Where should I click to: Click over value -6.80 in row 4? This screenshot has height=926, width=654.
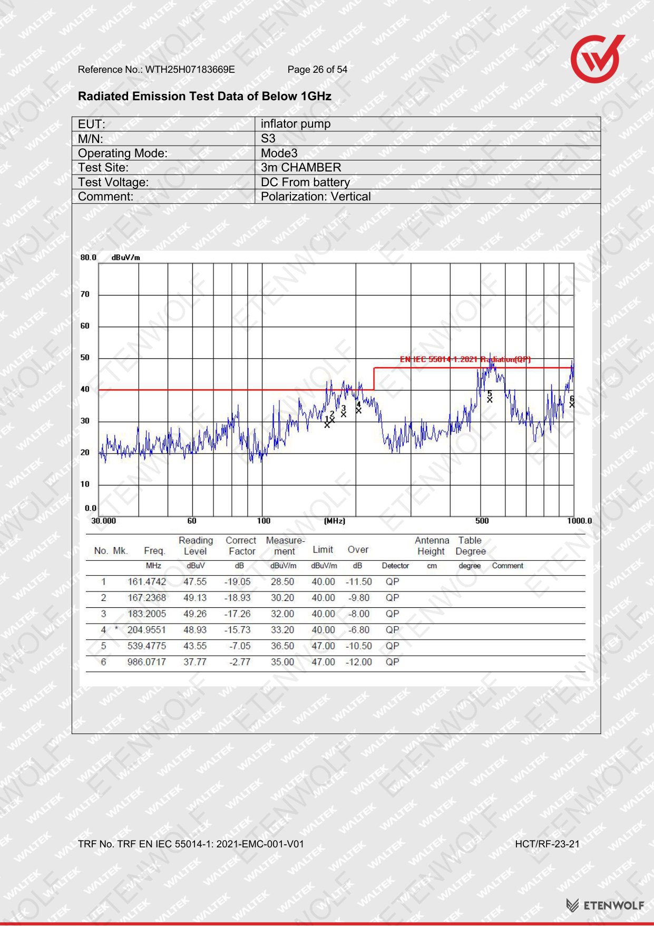[359, 630]
